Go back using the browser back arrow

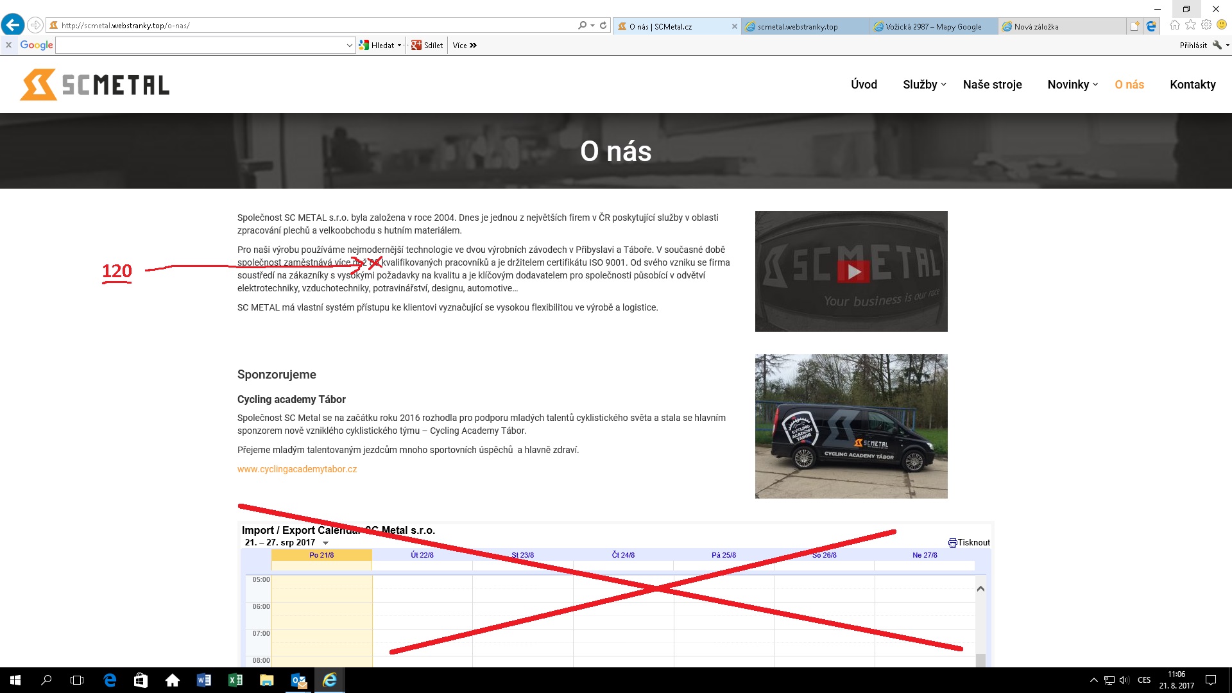coord(13,25)
